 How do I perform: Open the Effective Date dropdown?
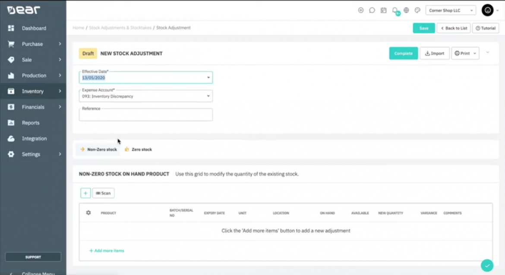146,78
